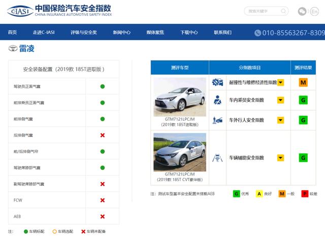Click green dot for 驾驶席膝部气囊

103,168
